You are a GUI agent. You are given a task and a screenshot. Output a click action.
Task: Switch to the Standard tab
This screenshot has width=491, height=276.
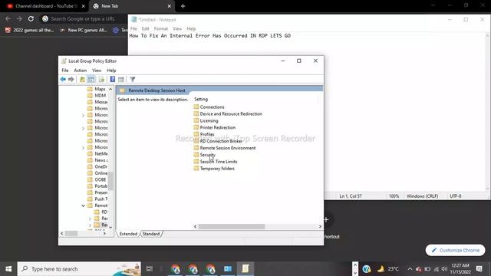[151, 234]
